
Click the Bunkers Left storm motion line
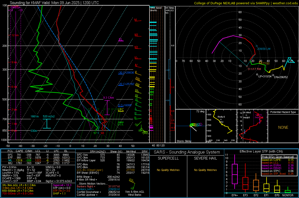coord(98,189)
